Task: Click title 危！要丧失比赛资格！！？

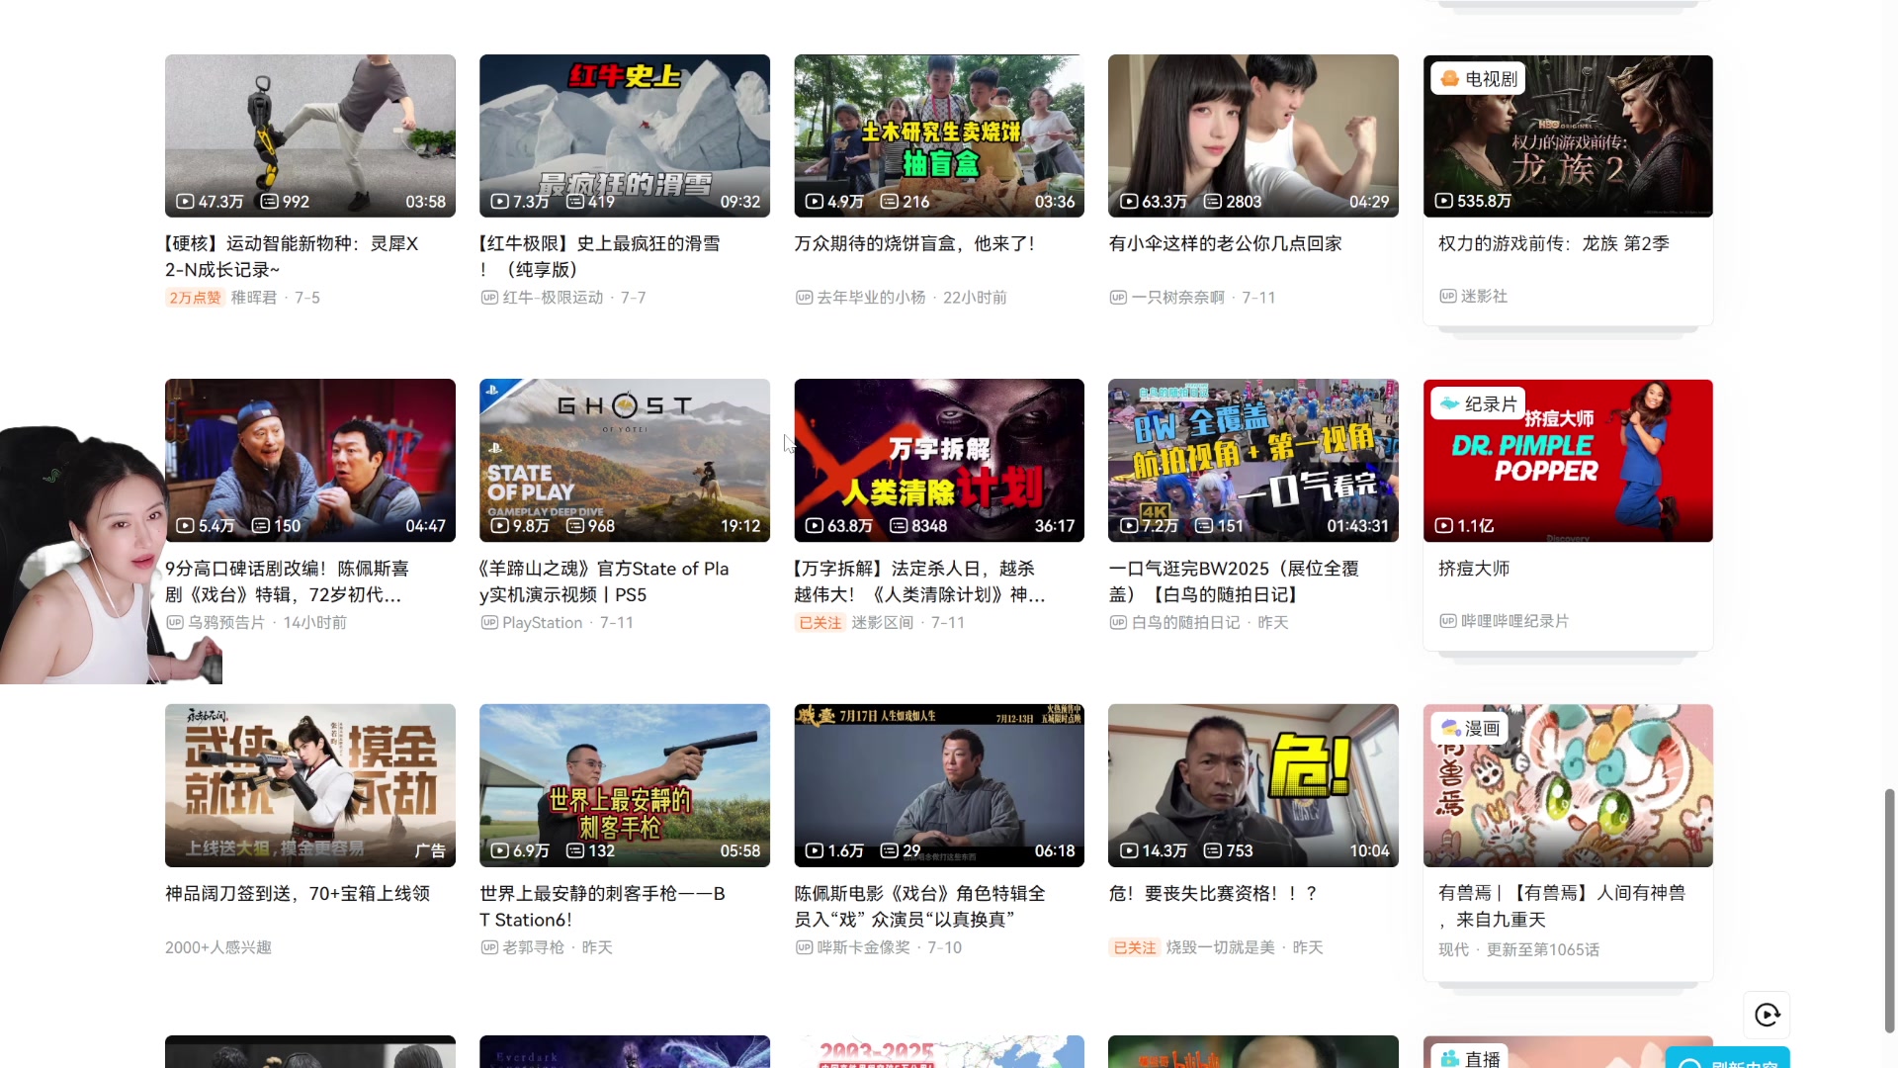Action: 1213,894
